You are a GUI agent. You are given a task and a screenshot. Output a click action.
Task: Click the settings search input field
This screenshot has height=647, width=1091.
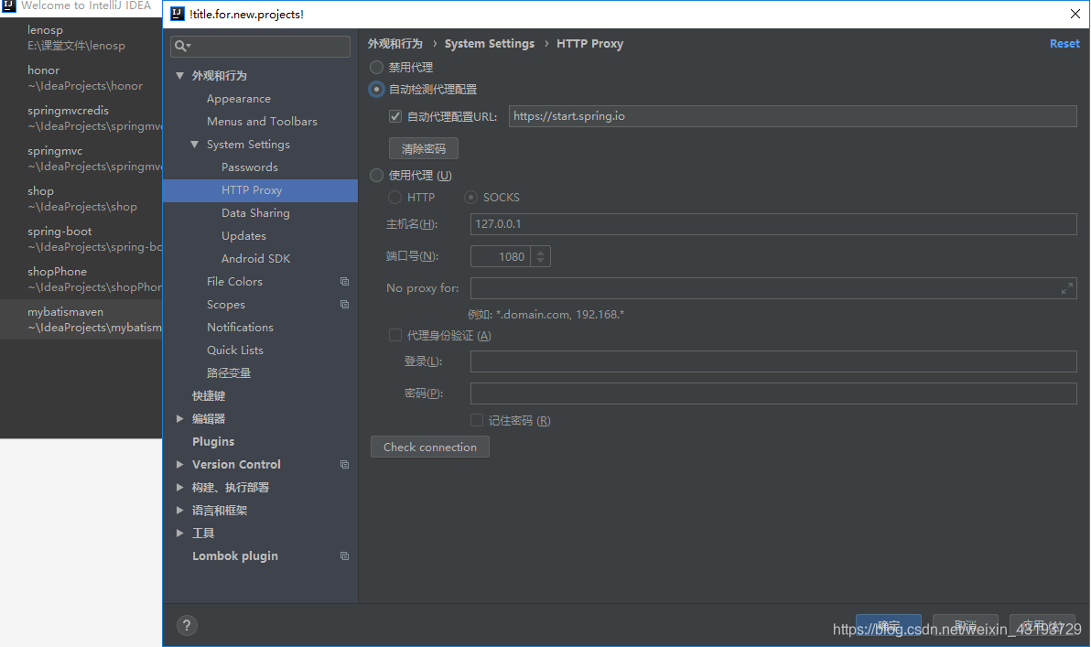point(260,47)
